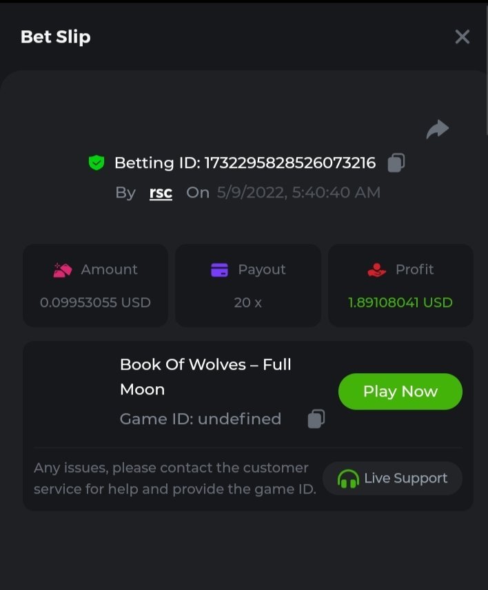Open Live Support chat
This screenshot has height=590, width=488.
pyautogui.click(x=392, y=478)
